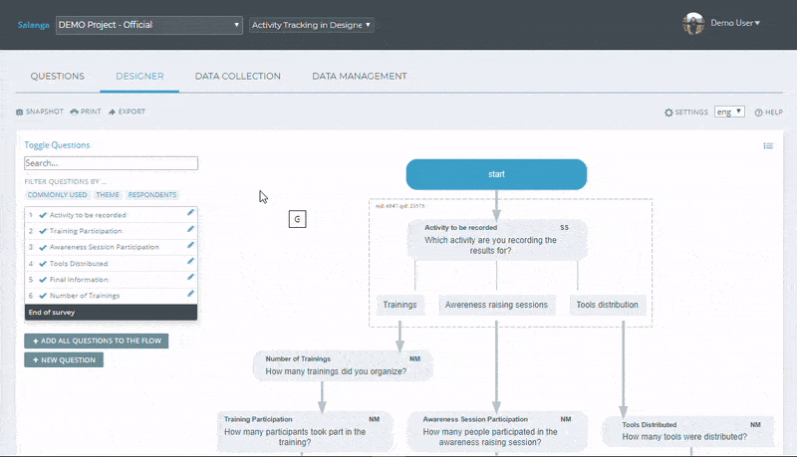Click the Training Participation question name in list

coord(86,231)
